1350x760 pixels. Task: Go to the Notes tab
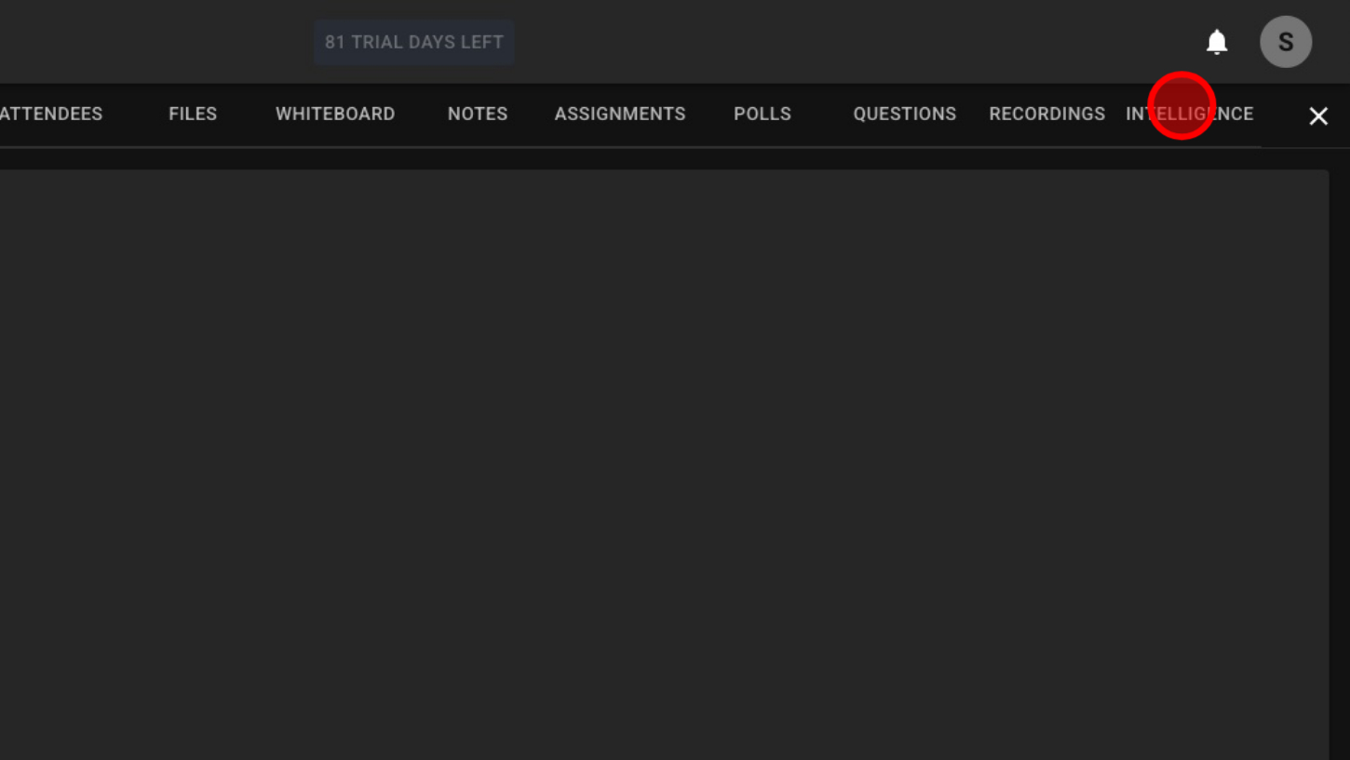pyautogui.click(x=478, y=114)
